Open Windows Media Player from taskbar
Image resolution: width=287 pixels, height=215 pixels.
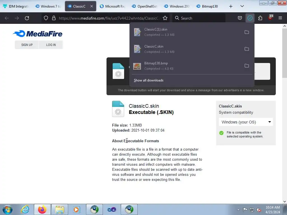77,209
